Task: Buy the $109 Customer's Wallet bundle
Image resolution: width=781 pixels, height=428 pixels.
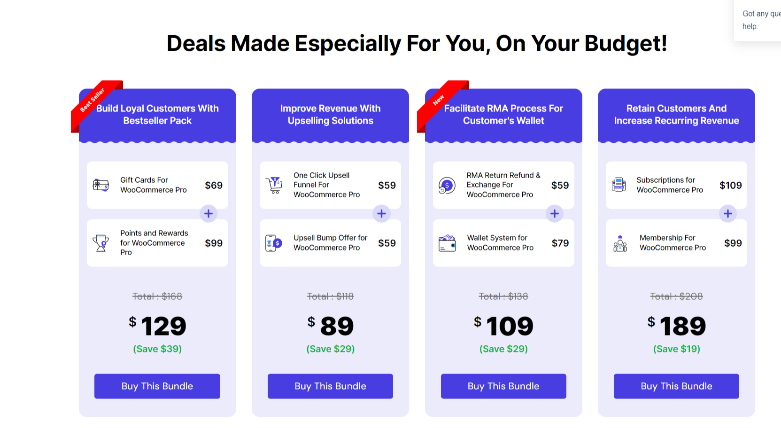Action: click(x=503, y=386)
